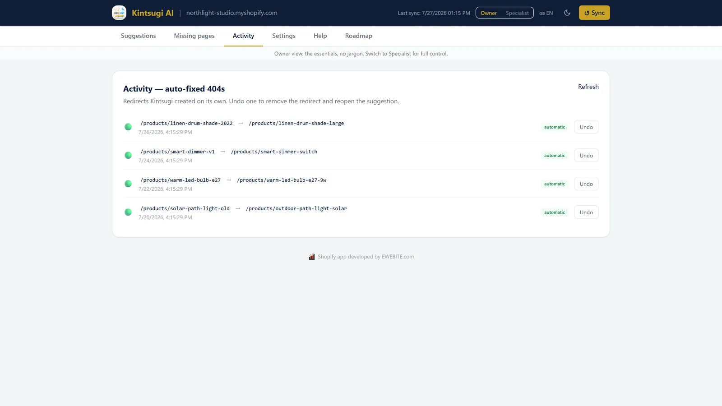The height and width of the screenshot is (406, 722).
Task: Click the /products/outdoor-path-light-solar target path
Action: tap(296, 208)
